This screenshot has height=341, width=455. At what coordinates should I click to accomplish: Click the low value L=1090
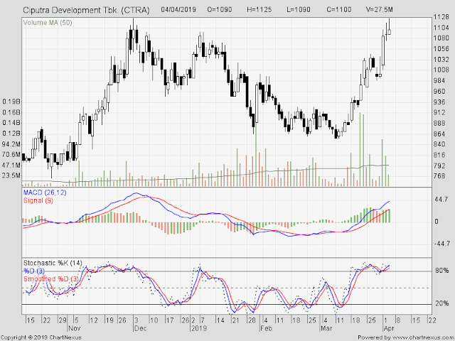pyautogui.click(x=299, y=9)
